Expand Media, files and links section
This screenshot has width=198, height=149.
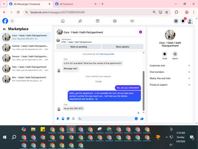pos(170,78)
